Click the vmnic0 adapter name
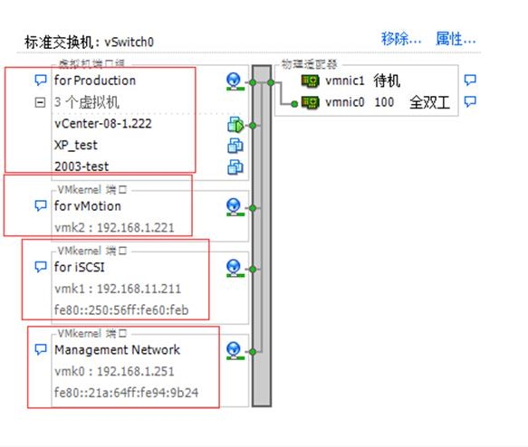The width and height of the screenshot is (528, 447). pos(345,102)
